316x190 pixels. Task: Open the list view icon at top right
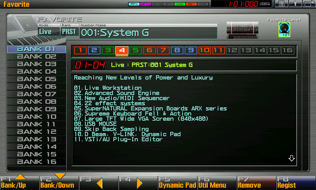click(x=282, y=4)
